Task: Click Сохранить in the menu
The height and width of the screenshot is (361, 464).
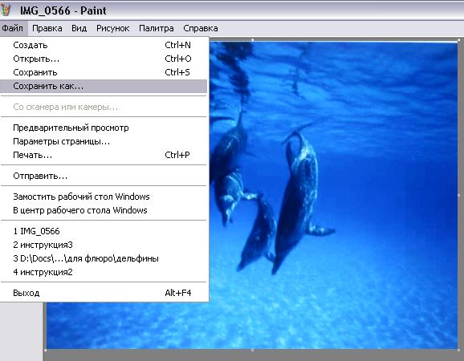Action: [104, 72]
